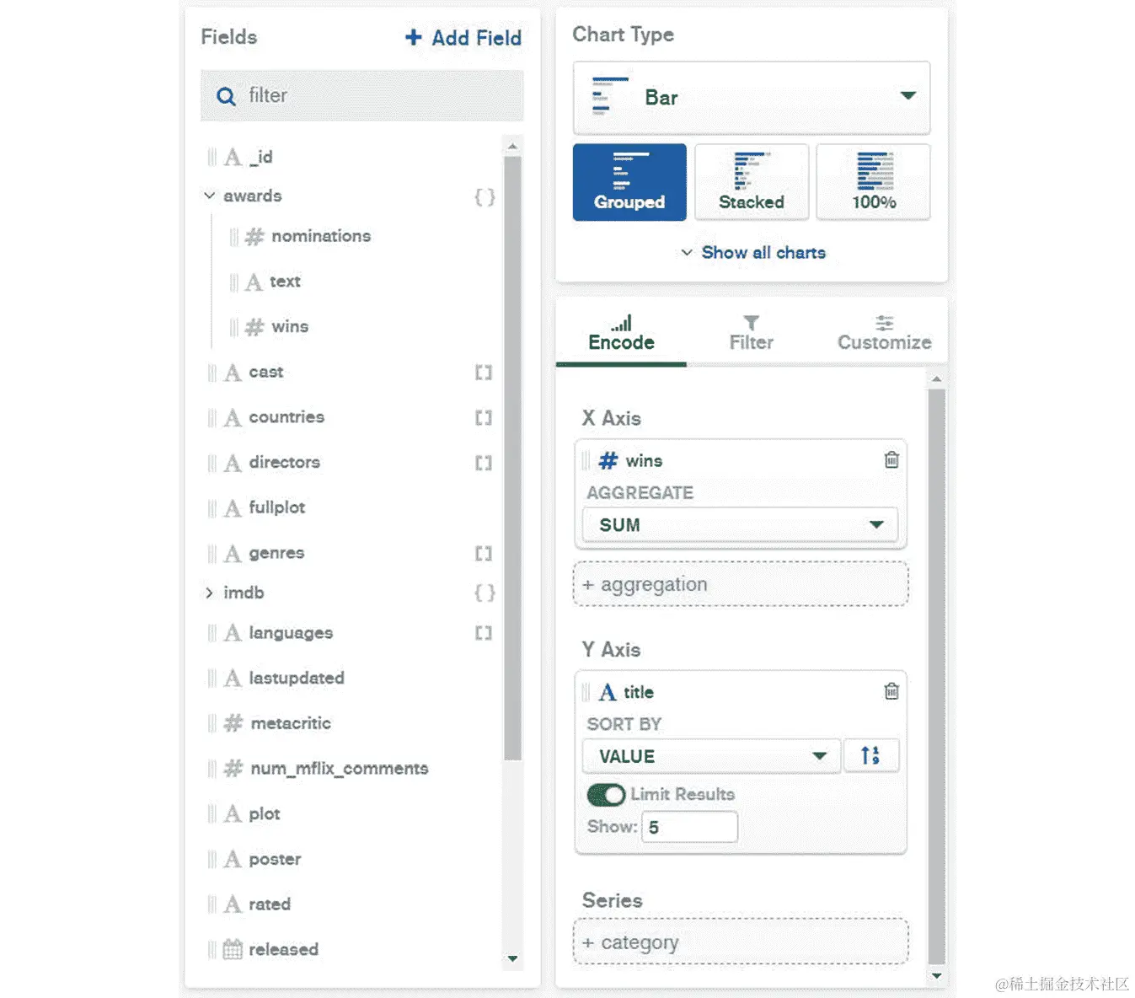Click the Bar chart icon in selector
Viewport: 1135px width, 998px height.
609,96
